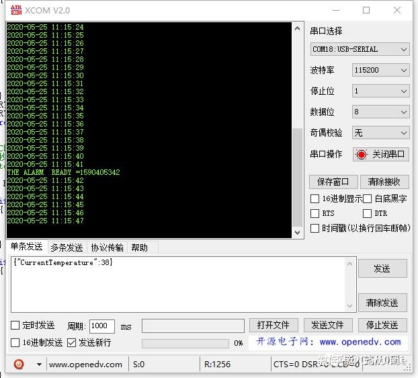This screenshot has height=378, width=418.
Task: Click the 清除发送 clear send button
Action: pos(382,303)
